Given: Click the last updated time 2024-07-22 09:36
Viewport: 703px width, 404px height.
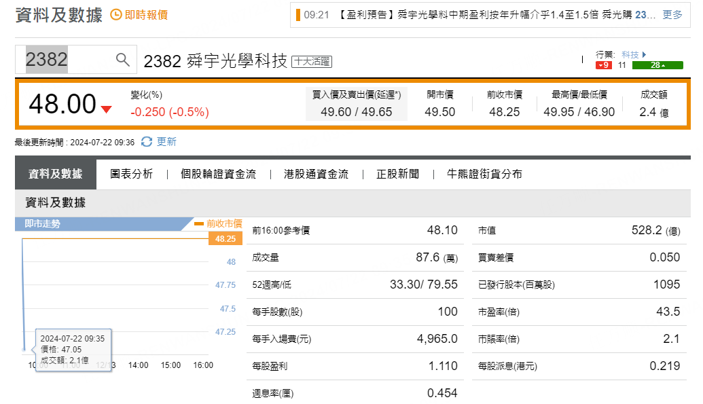Looking at the screenshot, I should (x=102, y=143).
